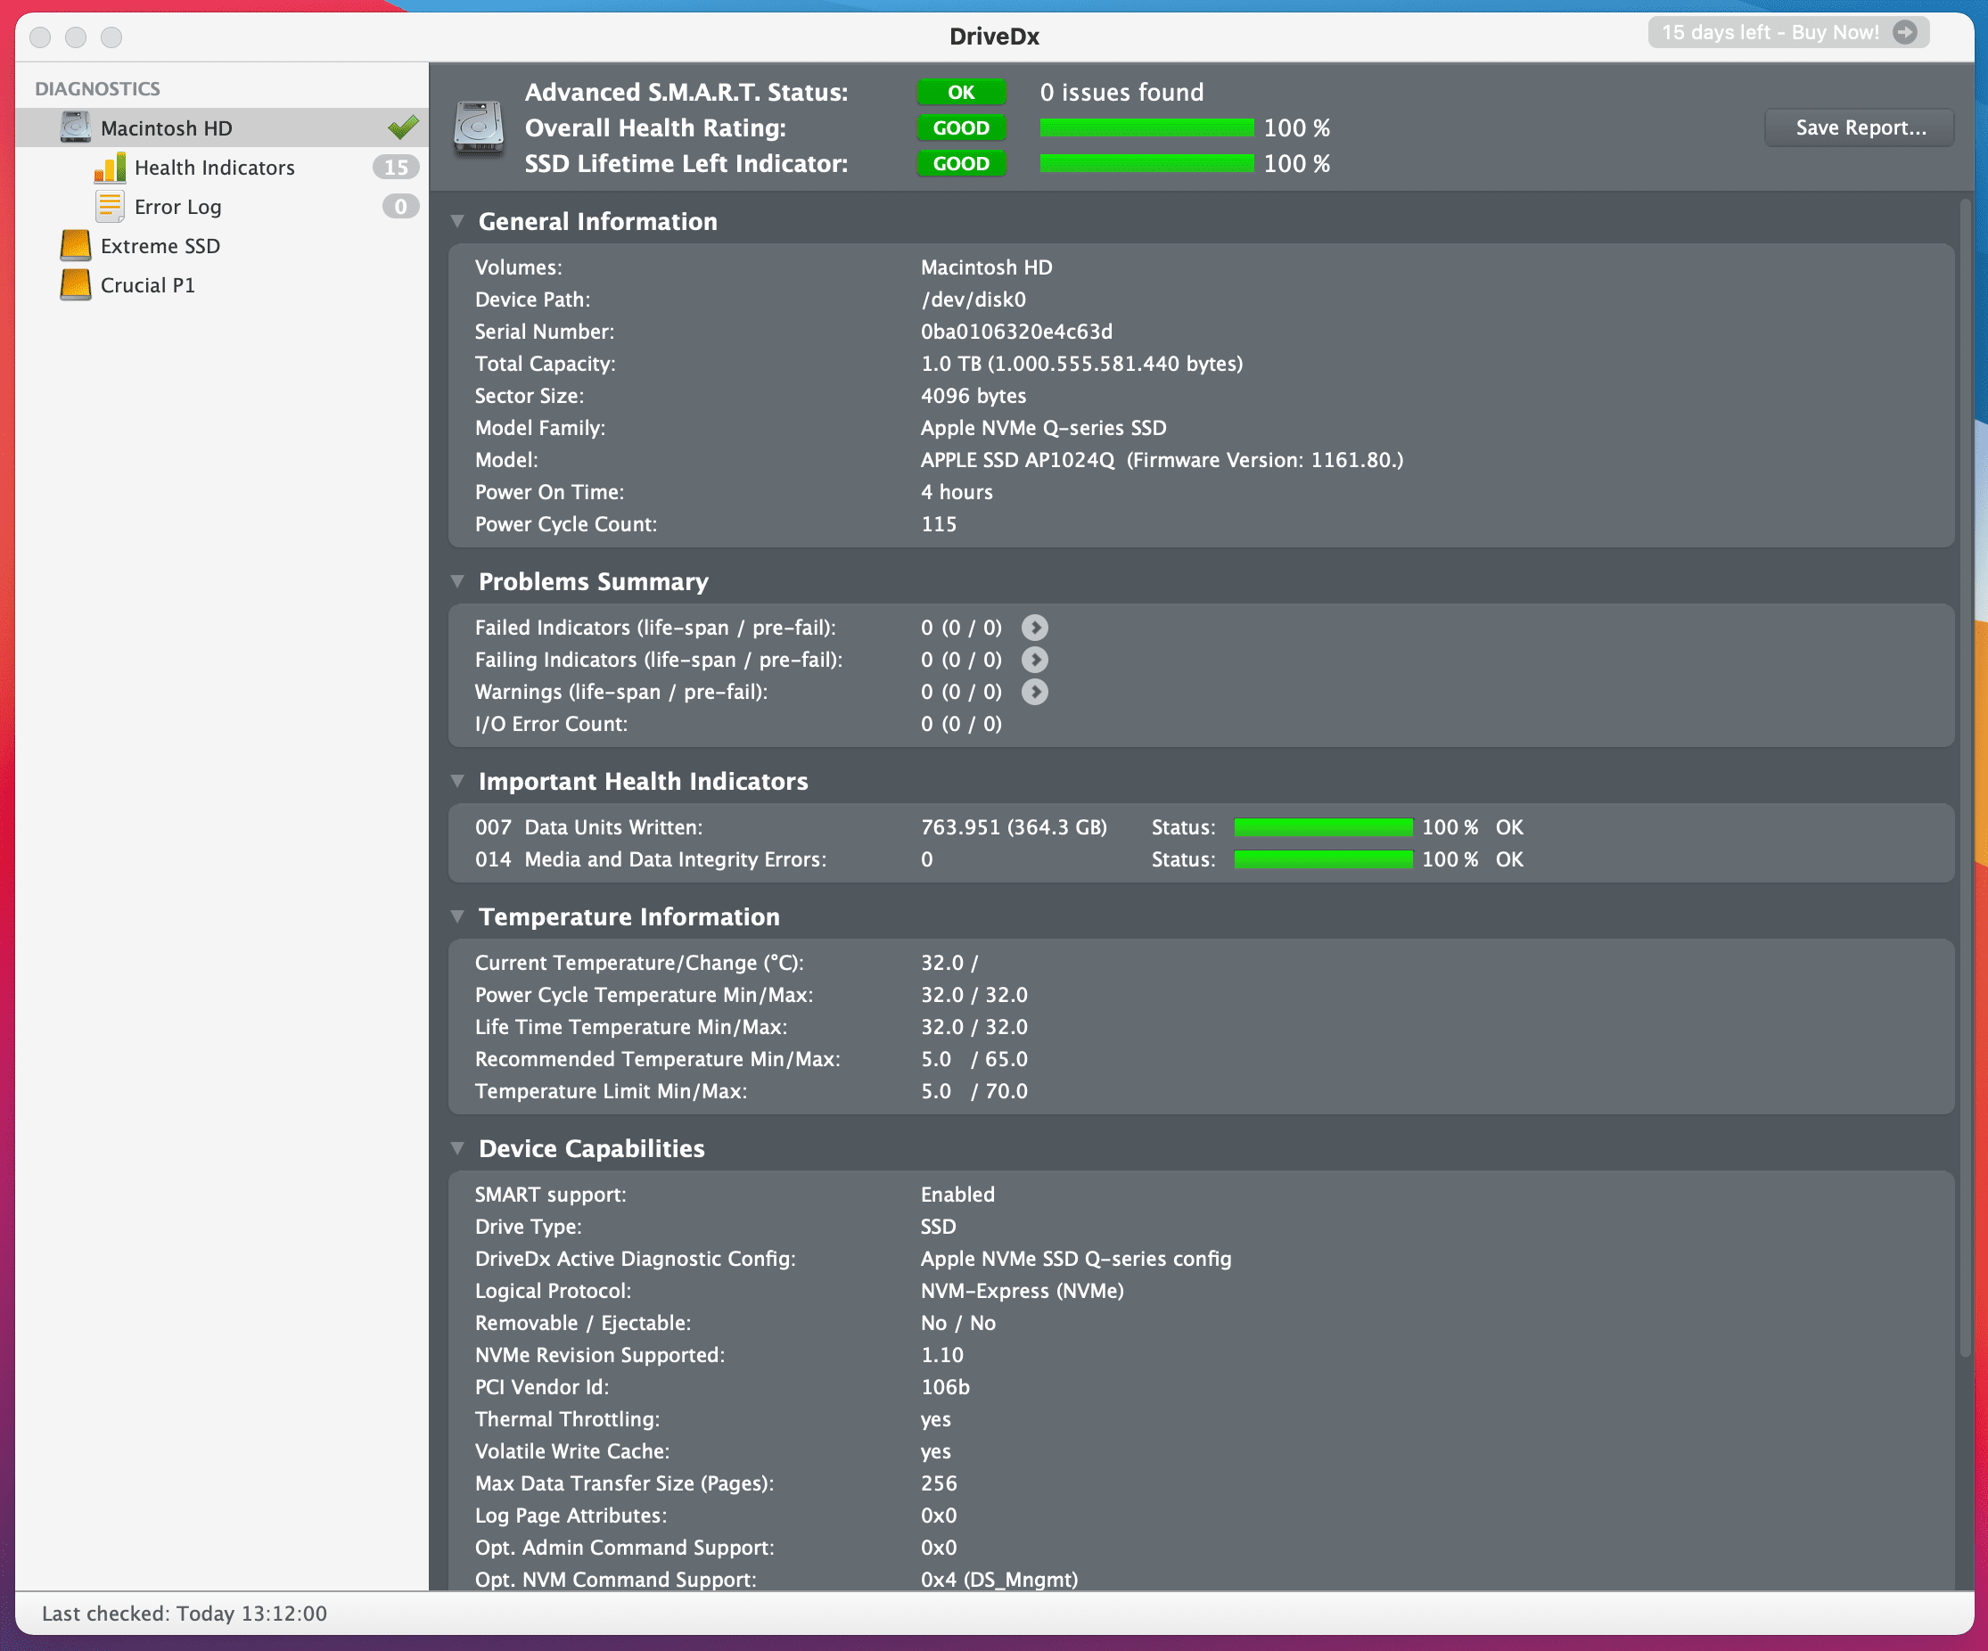Click the green checkmark next to Macintosh HD
The image size is (1988, 1651).
click(403, 127)
